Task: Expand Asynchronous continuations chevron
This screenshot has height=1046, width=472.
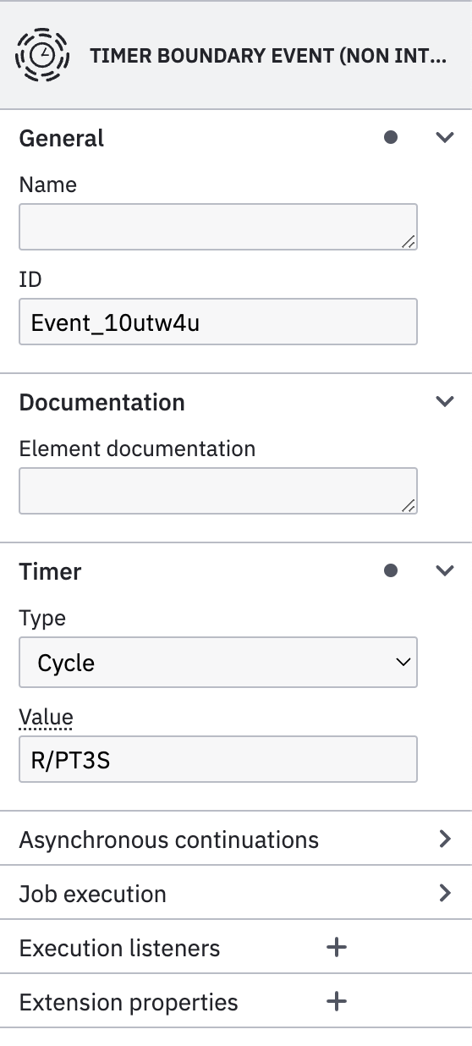Action: pos(445,840)
